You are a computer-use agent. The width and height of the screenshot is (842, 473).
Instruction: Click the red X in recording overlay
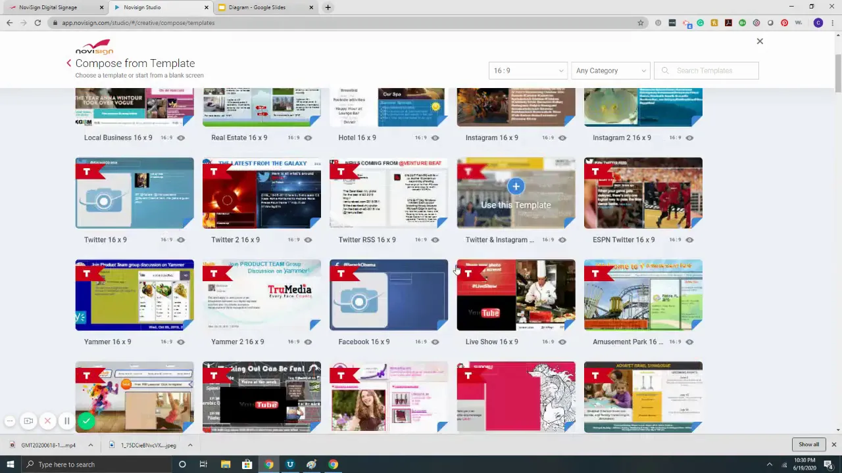coord(47,421)
